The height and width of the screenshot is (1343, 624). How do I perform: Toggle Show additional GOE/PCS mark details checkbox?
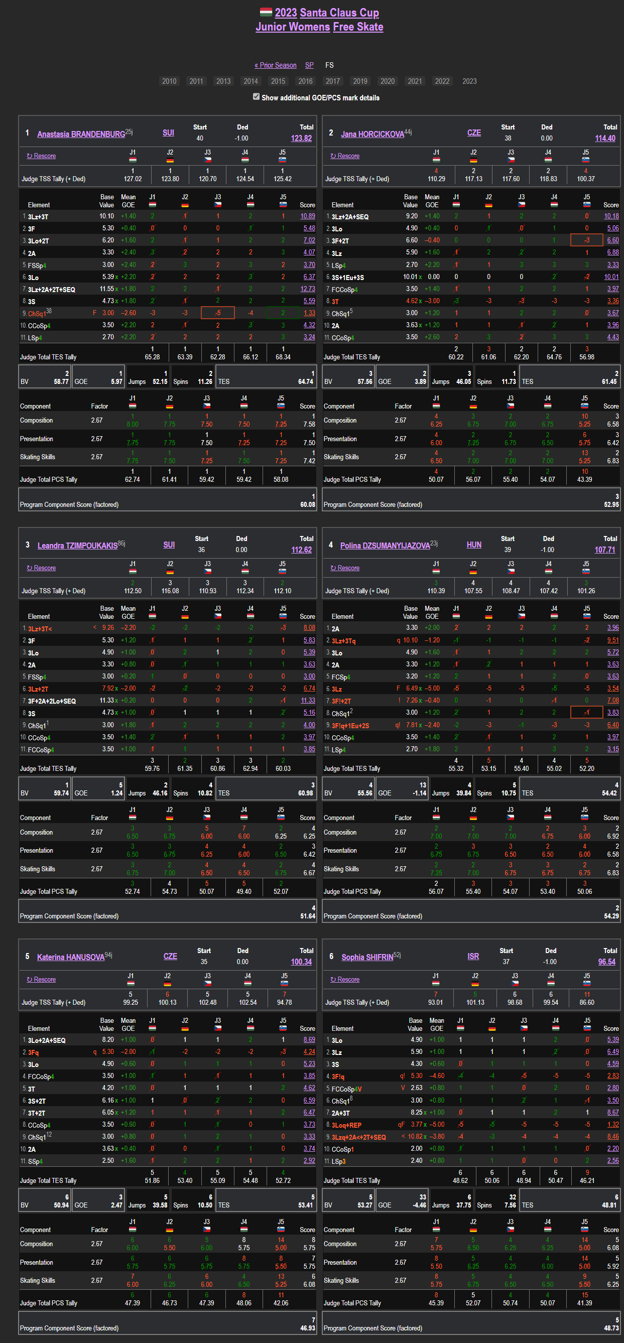click(x=256, y=96)
